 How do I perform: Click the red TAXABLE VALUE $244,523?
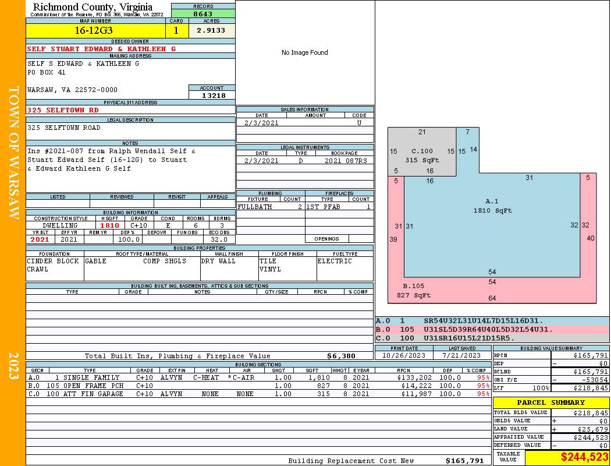584,457
